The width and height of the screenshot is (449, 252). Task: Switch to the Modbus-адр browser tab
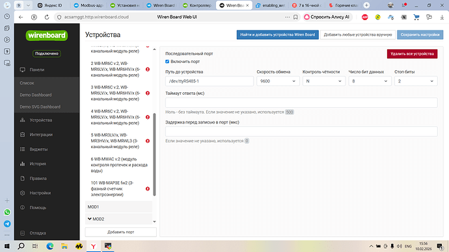pos(88,5)
